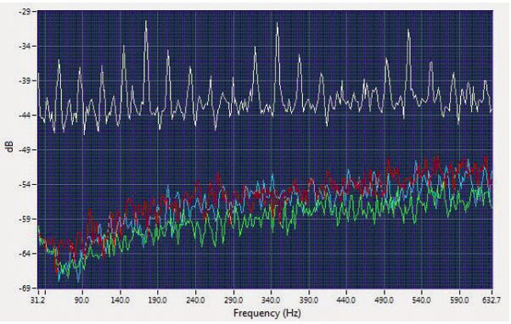Click the white peak near 318 Hz
The width and height of the screenshot is (511, 324).
(x=255, y=48)
